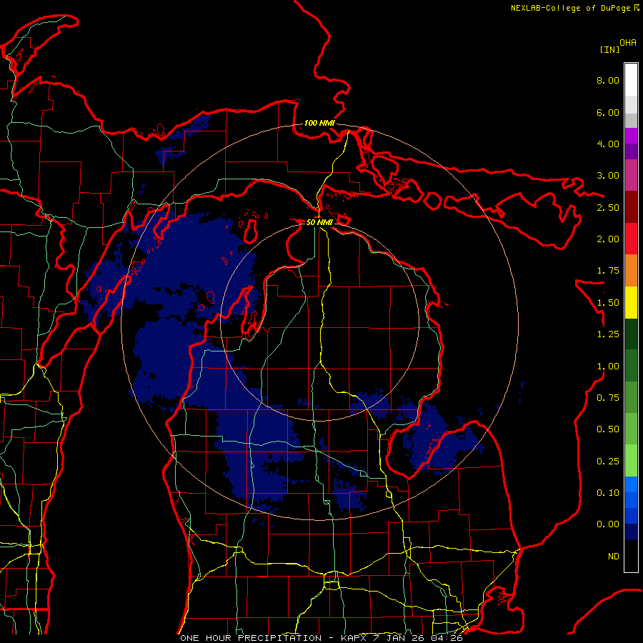Pick the darkest green legend swatch
This screenshot has width=643, height=643.
(x=631, y=334)
